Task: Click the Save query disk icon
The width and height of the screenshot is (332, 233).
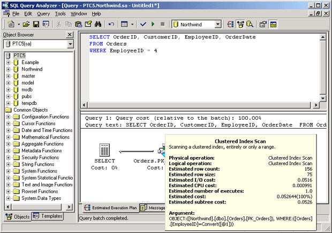Action: 36,25
